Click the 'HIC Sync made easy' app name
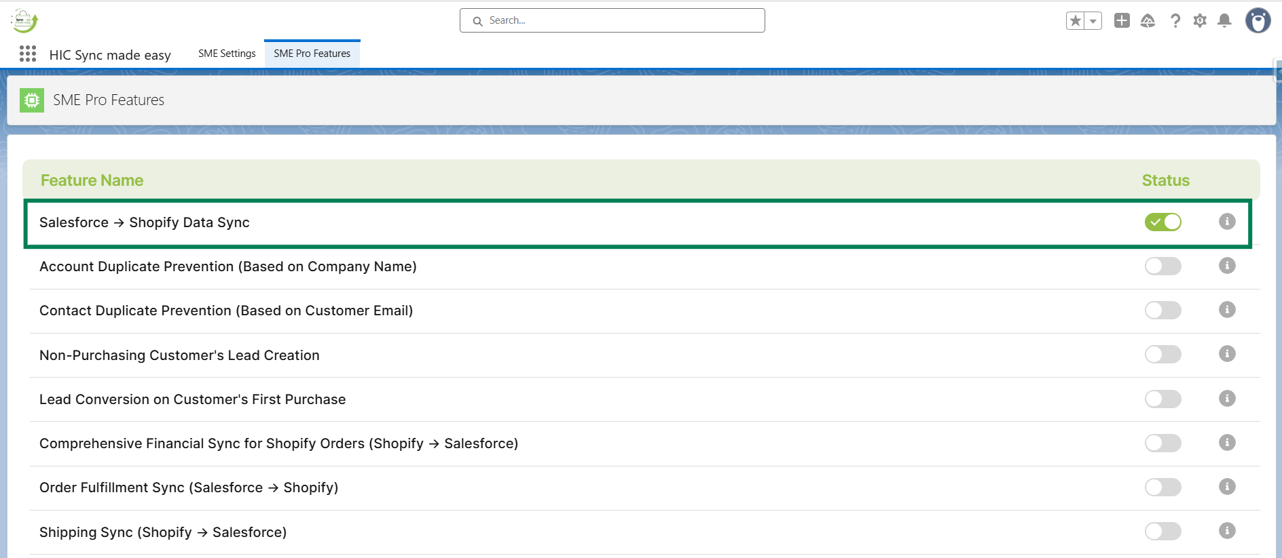1282x558 pixels. pyautogui.click(x=110, y=55)
